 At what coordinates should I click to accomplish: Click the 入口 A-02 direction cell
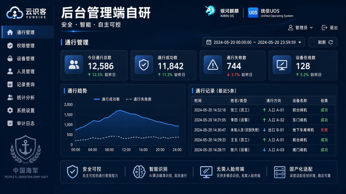coord(274,120)
